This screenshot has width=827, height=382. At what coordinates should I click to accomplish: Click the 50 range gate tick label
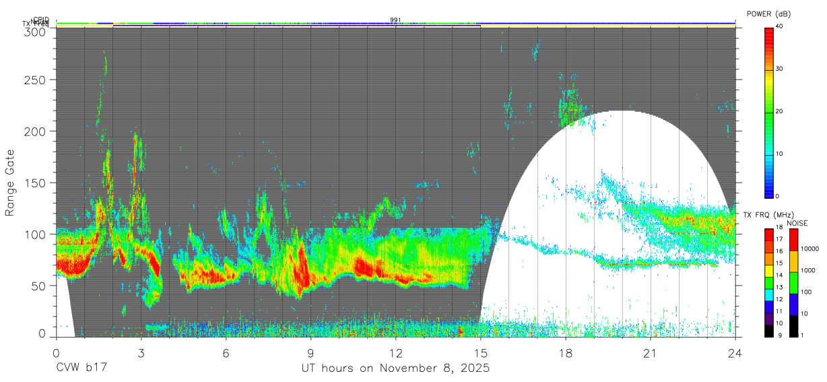[x=38, y=286]
